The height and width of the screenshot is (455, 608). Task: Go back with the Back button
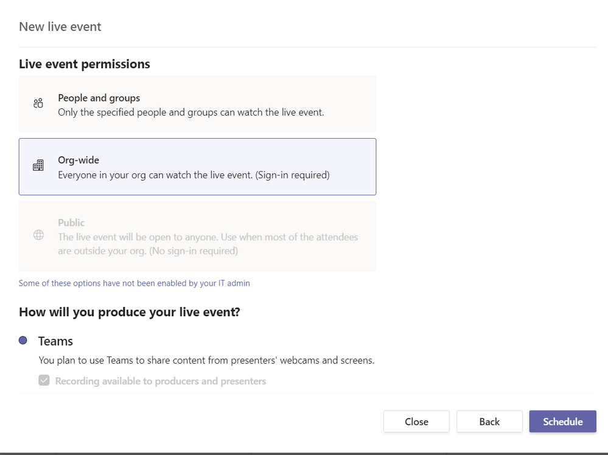tap(489, 422)
